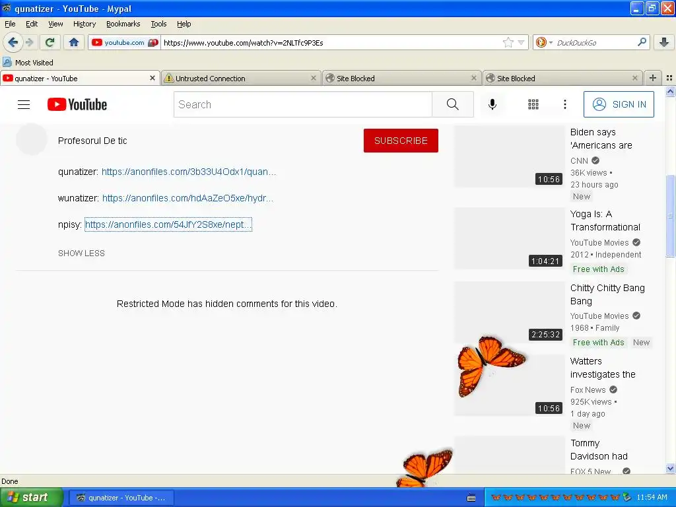Open the Bookmarks menu
The height and width of the screenshot is (507, 676).
click(123, 24)
